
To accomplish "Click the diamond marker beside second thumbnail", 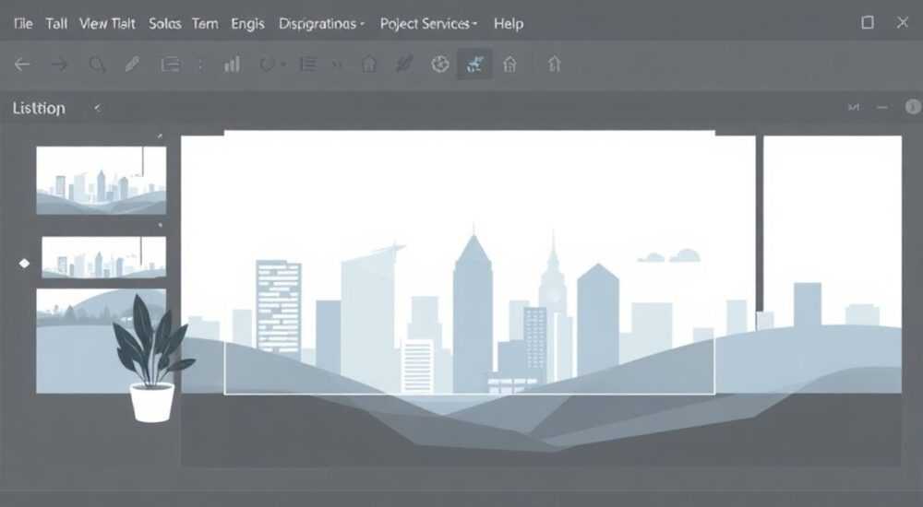I will 24,263.
